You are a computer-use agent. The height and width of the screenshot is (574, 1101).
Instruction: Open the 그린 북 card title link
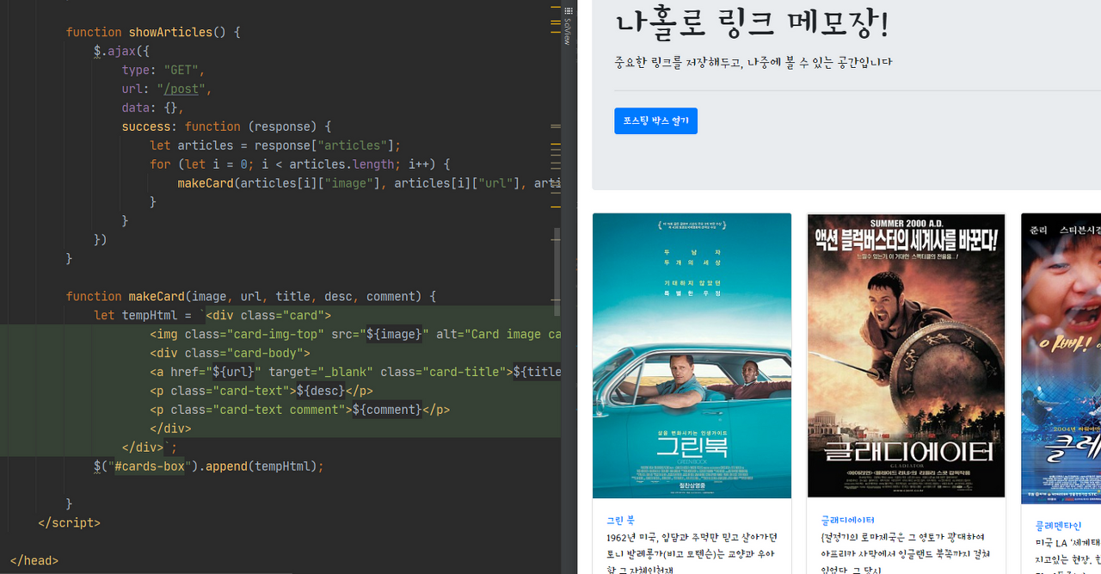click(620, 520)
